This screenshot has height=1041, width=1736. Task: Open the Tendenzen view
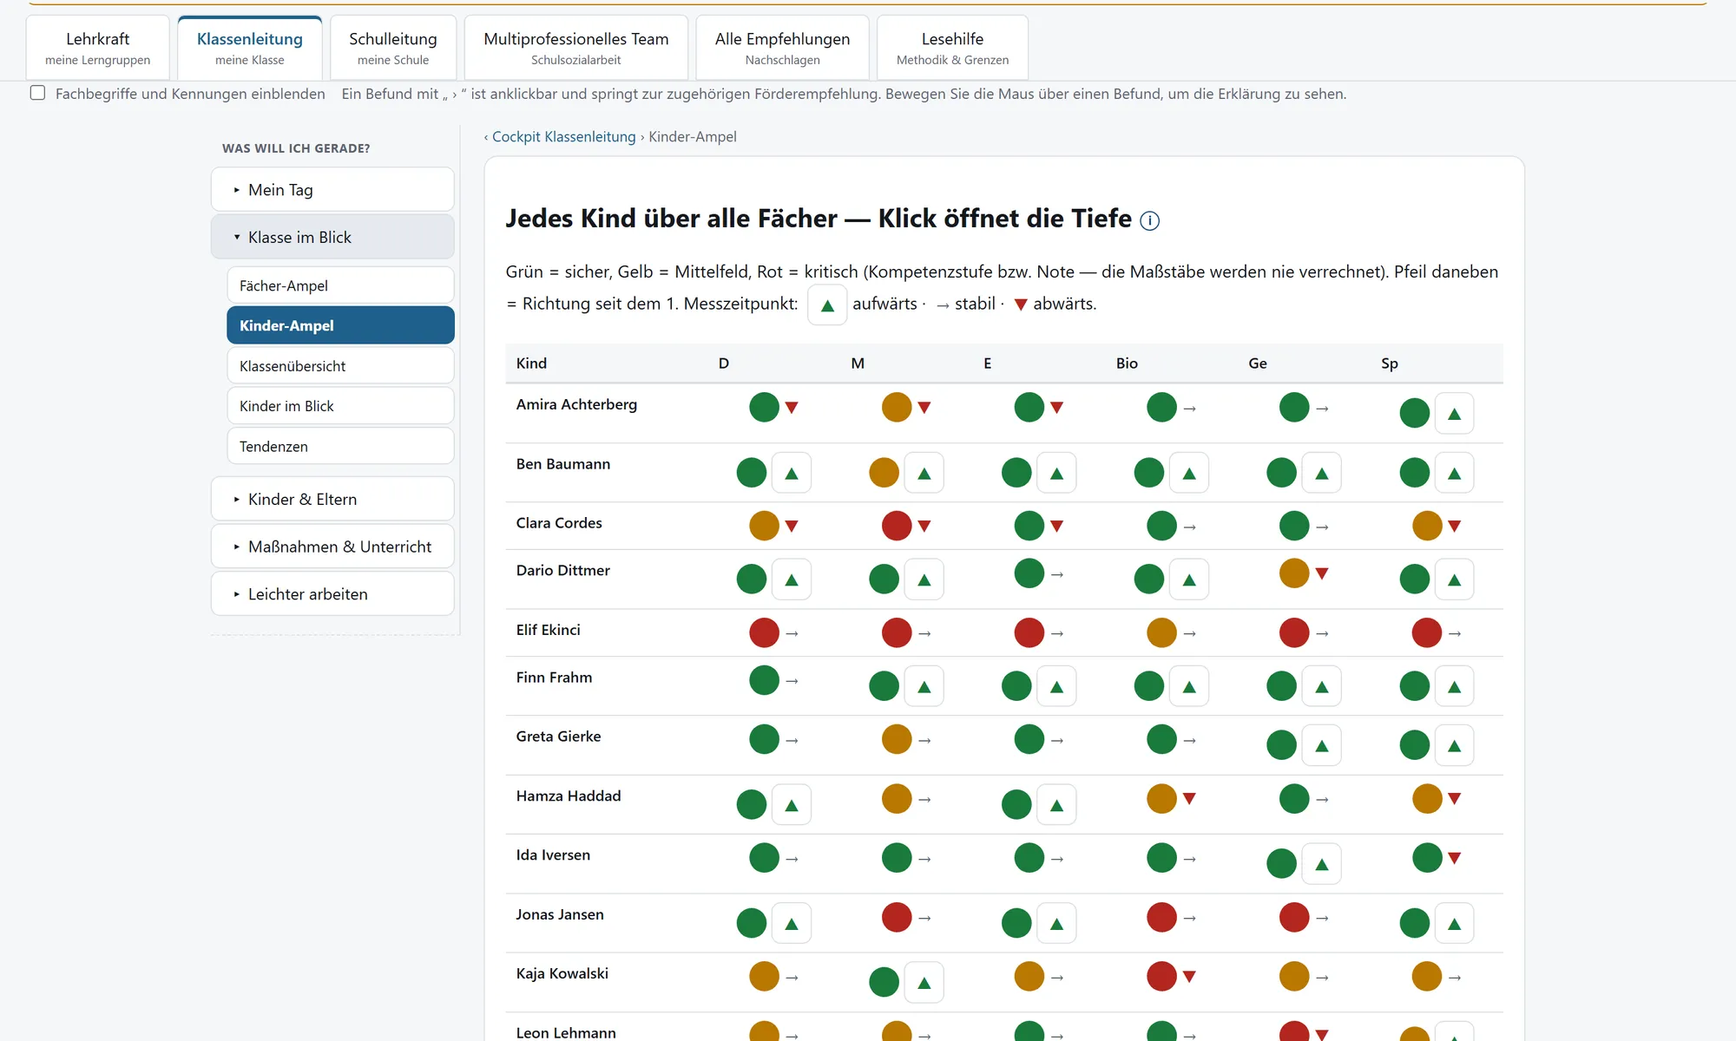340,446
